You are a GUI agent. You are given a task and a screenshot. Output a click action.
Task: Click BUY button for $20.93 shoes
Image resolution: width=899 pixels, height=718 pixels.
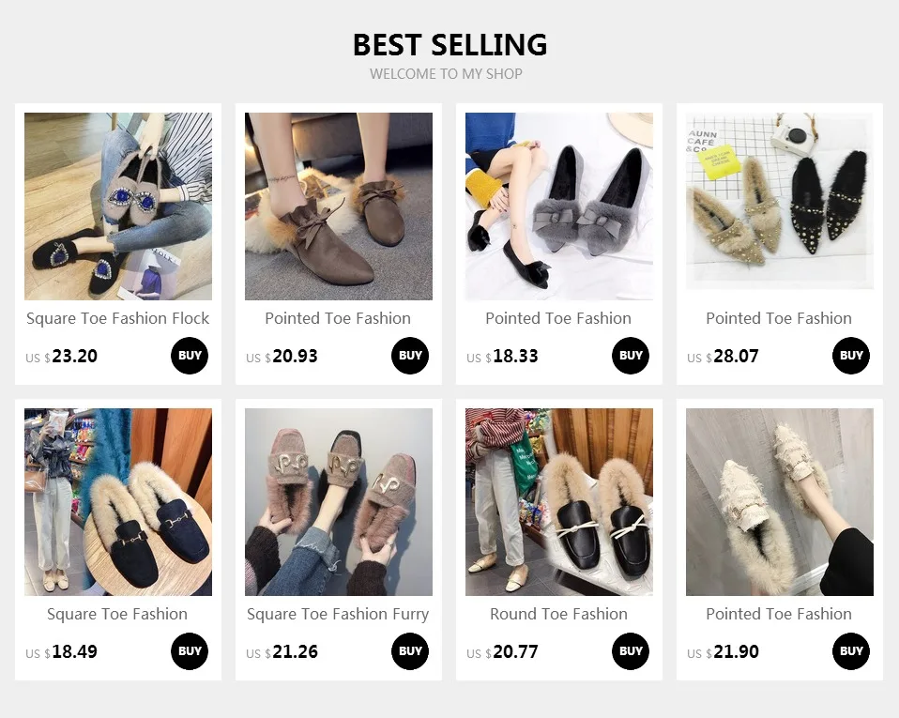tap(410, 356)
